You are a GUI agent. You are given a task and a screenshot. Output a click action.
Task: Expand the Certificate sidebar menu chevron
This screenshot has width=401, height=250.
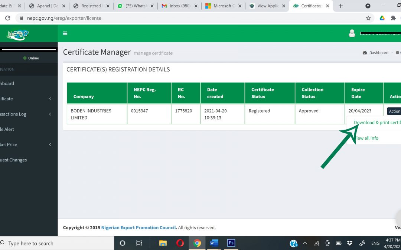(x=50, y=99)
